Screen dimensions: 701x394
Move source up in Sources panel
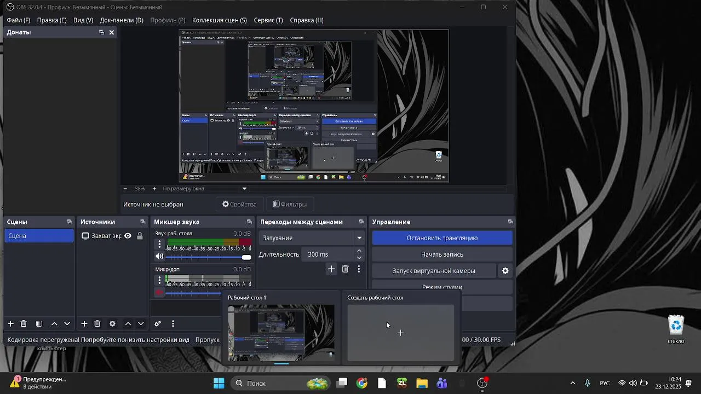(x=128, y=324)
